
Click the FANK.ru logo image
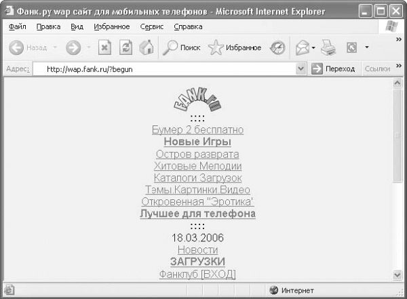[x=197, y=100]
